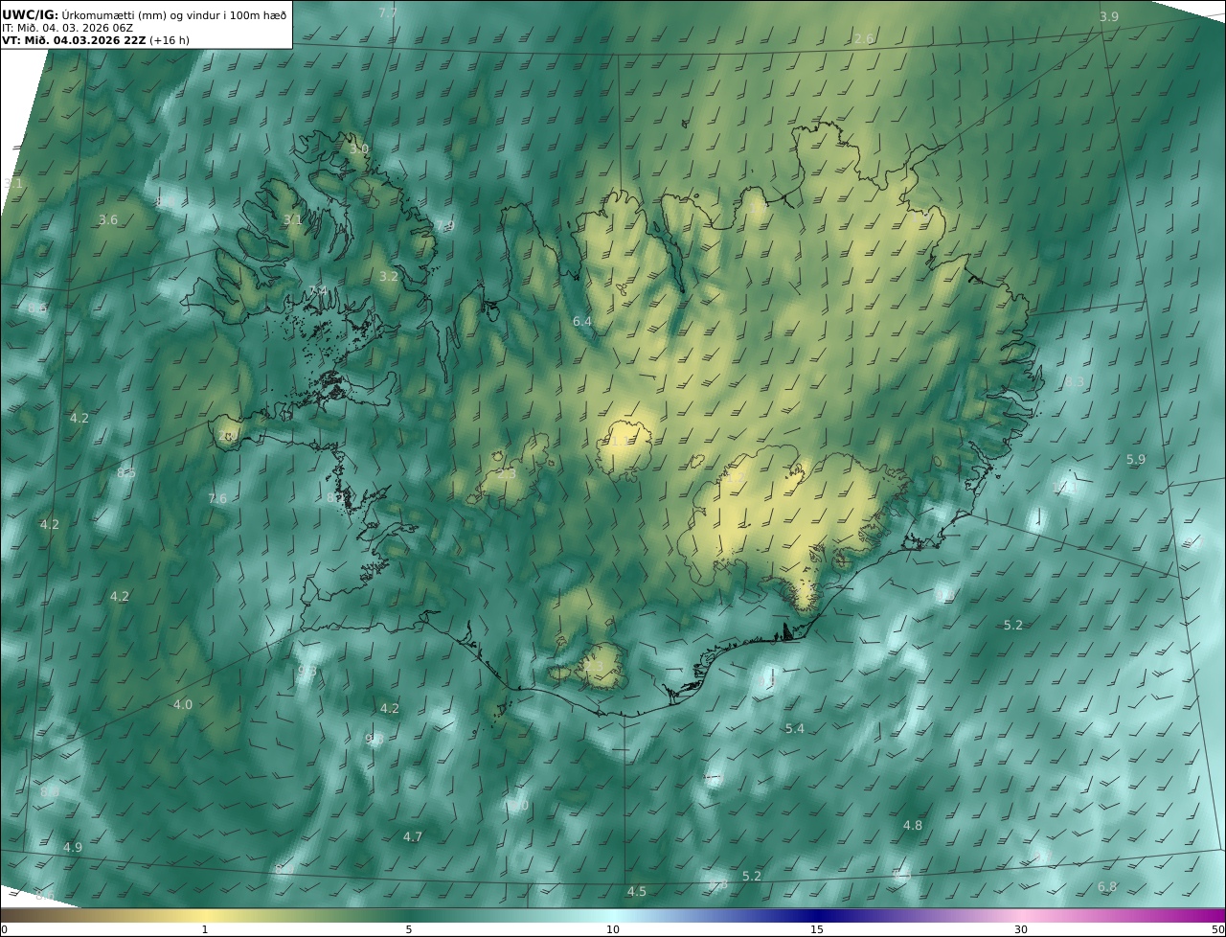Click the dark blue colorbar segment above tick 15
The image size is (1226, 937).
coord(817,915)
